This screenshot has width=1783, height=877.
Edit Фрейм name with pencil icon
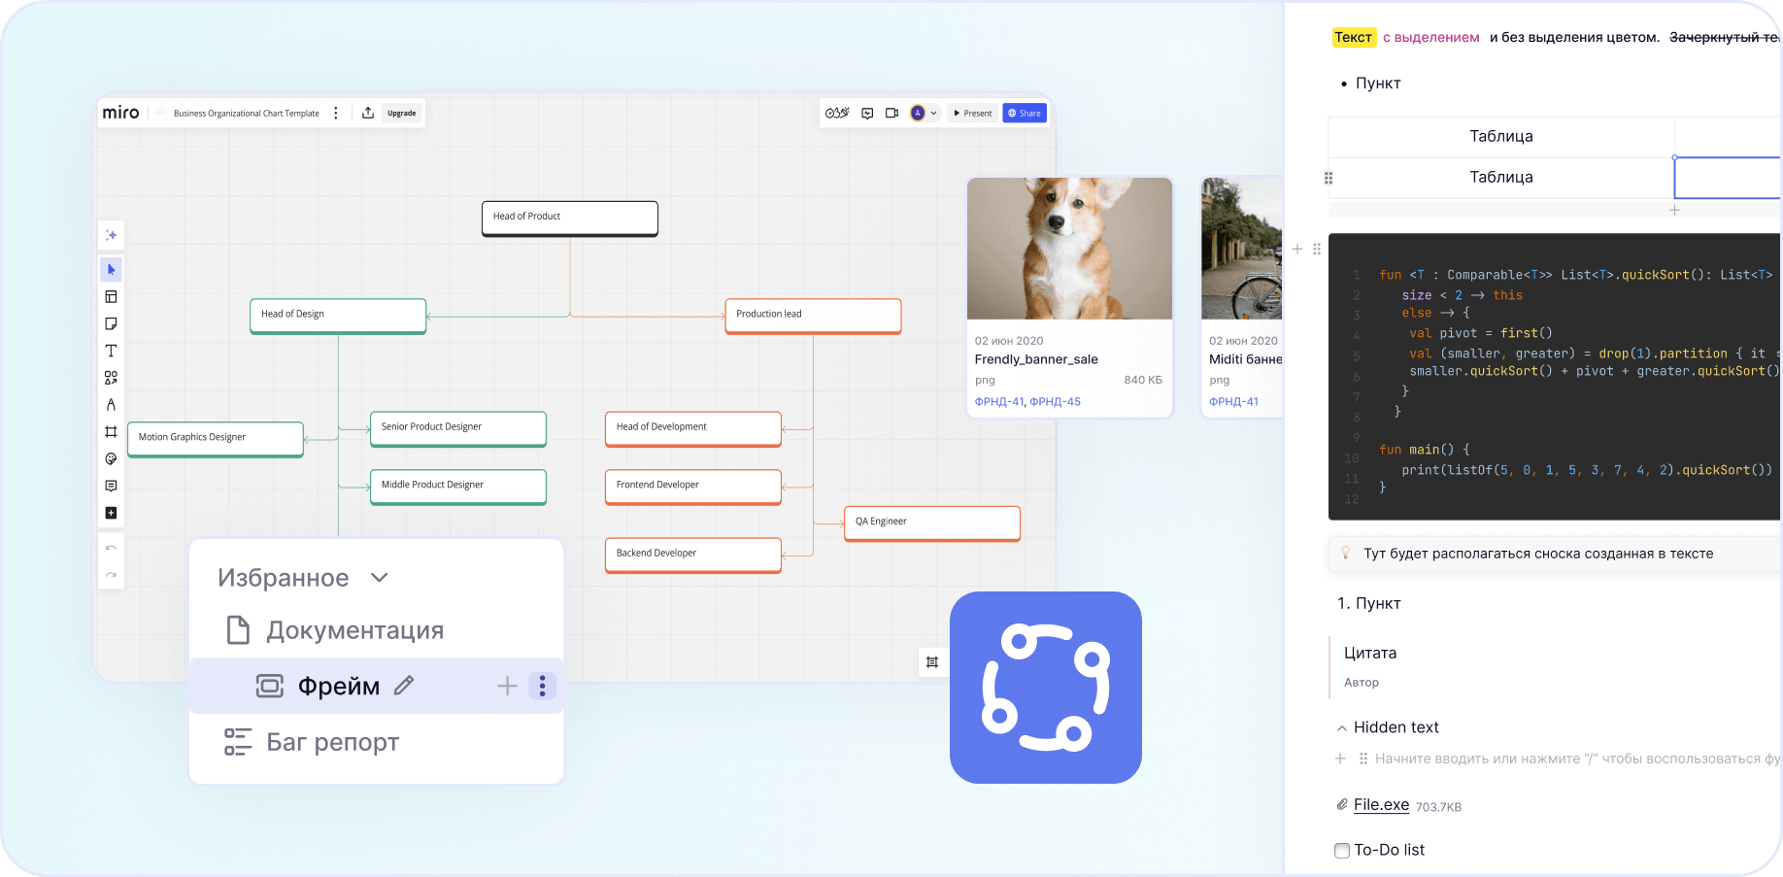click(x=404, y=686)
